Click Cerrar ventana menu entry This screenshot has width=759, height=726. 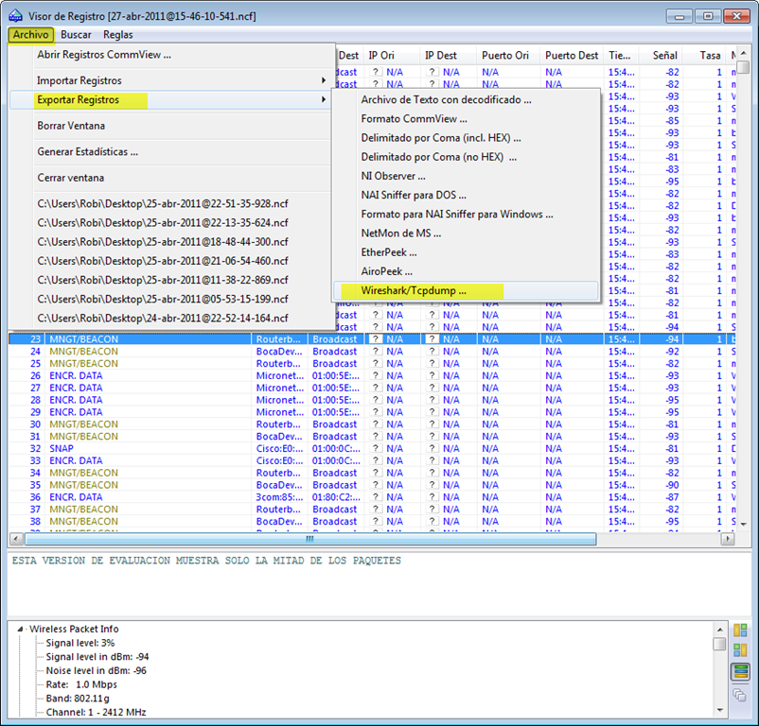(71, 178)
